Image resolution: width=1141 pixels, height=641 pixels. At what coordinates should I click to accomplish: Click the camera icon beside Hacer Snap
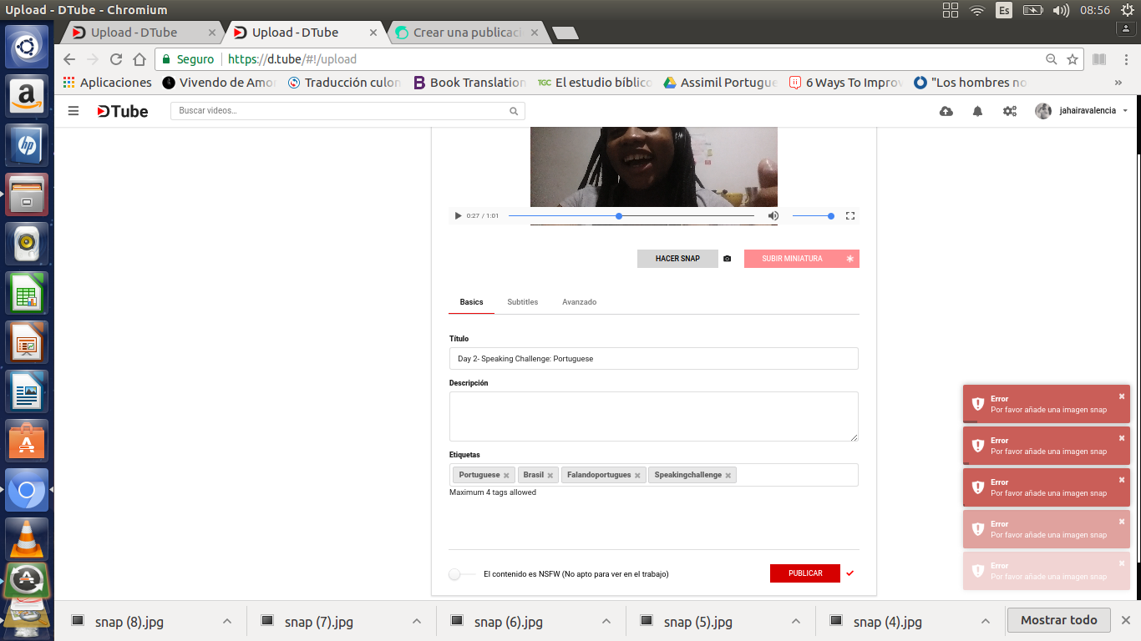click(727, 259)
